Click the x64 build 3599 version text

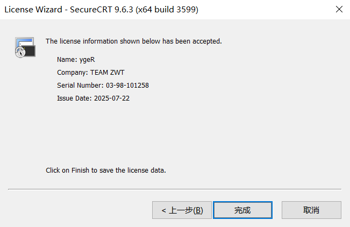point(167,10)
